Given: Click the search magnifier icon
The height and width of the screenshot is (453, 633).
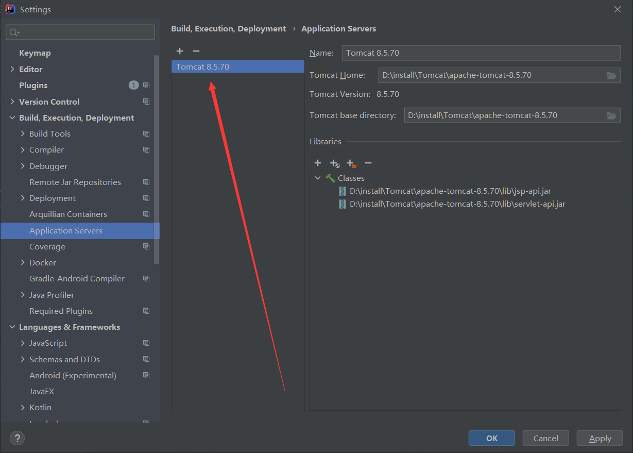Looking at the screenshot, I should [x=14, y=32].
